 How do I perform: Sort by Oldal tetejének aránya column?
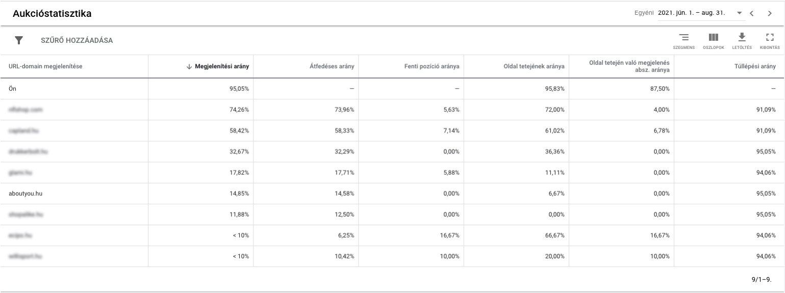[x=534, y=66]
